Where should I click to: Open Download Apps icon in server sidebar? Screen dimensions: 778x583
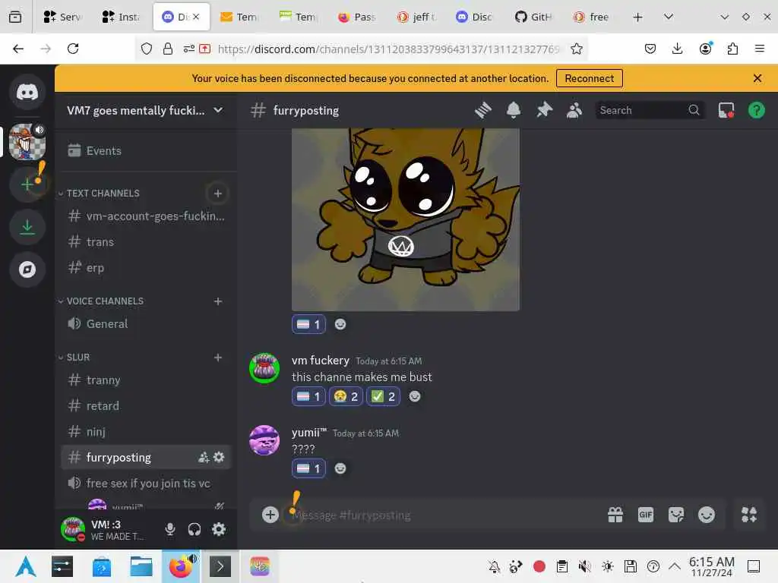[x=27, y=227]
